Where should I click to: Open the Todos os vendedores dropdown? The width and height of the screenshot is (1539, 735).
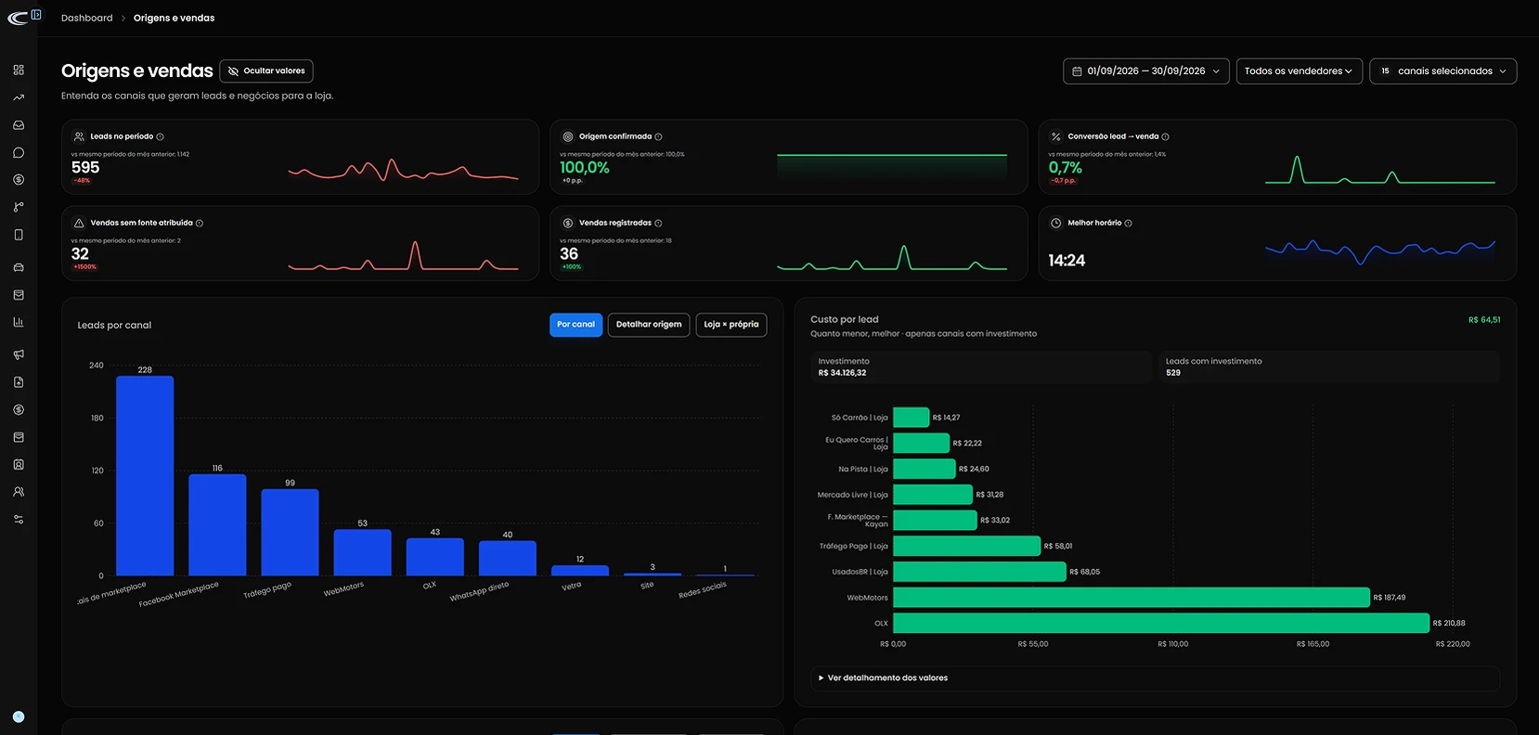point(1299,71)
